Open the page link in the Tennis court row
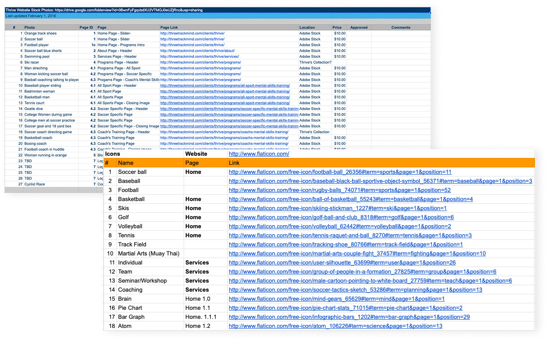This screenshot has width=547, height=340. click(225, 103)
